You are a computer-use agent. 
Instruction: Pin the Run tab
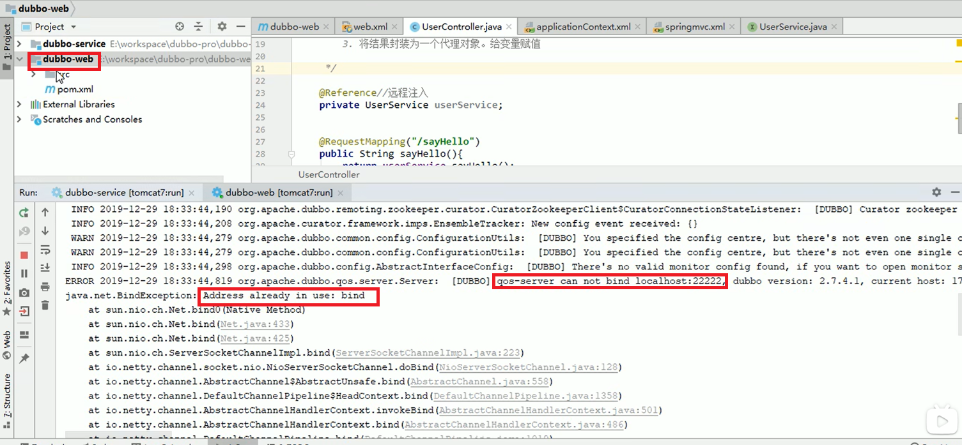click(x=24, y=359)
